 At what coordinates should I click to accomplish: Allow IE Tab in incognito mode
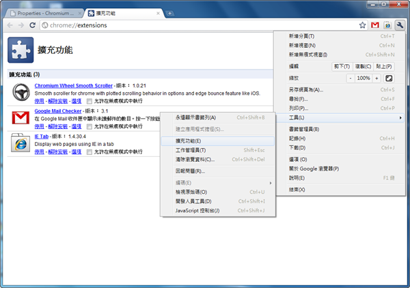coord(89,152)
